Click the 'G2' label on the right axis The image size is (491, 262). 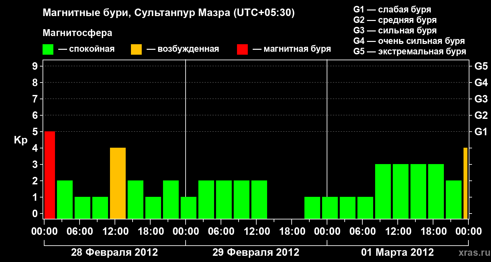(481, 115)
